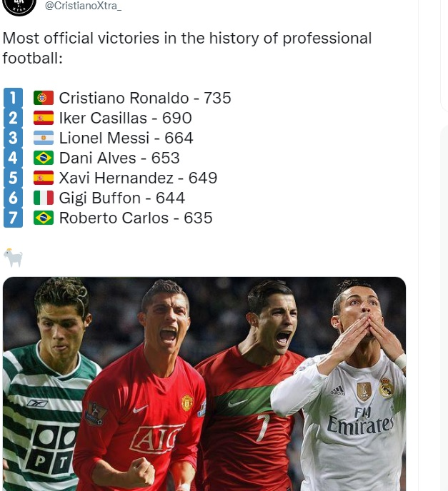Open the attached Ronaldo collage image
Viewport: 448px width, 491px height.
(204, 384)
